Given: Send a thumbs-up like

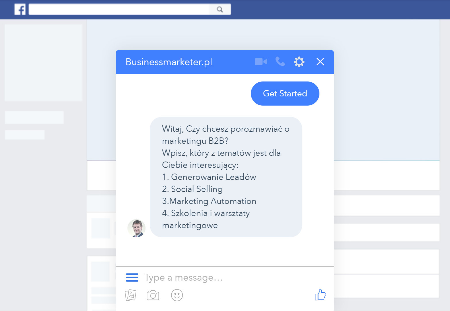Looking at the screenshot, I should pyautogui.click(x=320, y=295).
